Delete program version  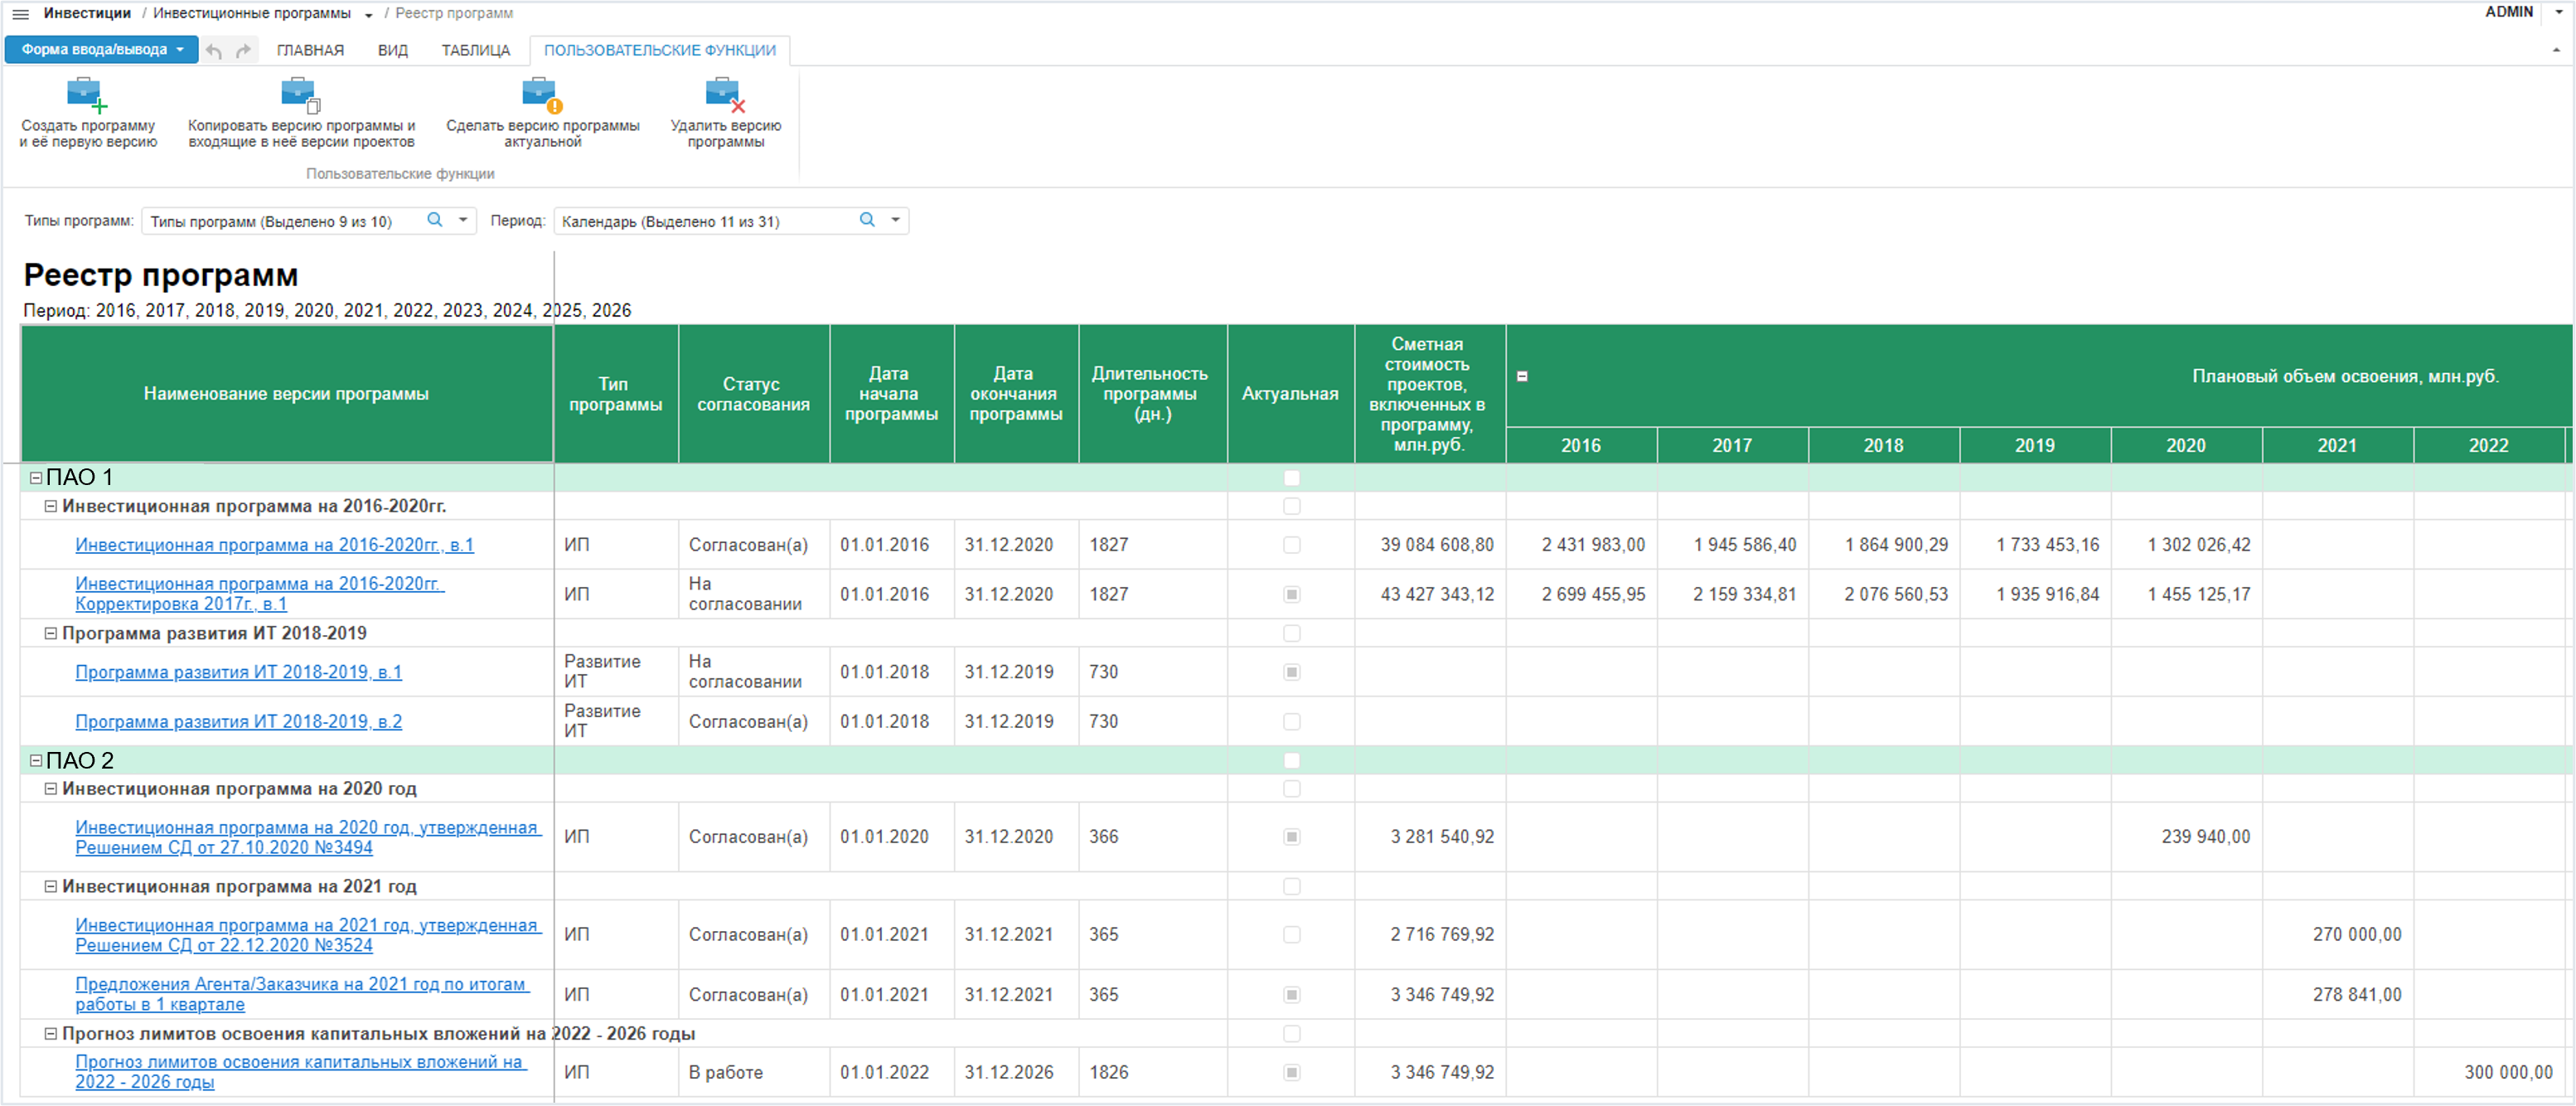pyautogui.click(x=726, y=113)
